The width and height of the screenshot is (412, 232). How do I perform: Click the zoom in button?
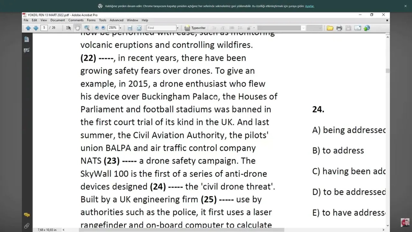(x=103, y=28)
